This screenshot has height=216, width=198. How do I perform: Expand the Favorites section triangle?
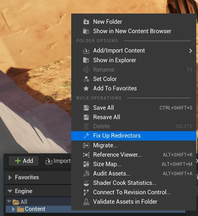[10, 178]
